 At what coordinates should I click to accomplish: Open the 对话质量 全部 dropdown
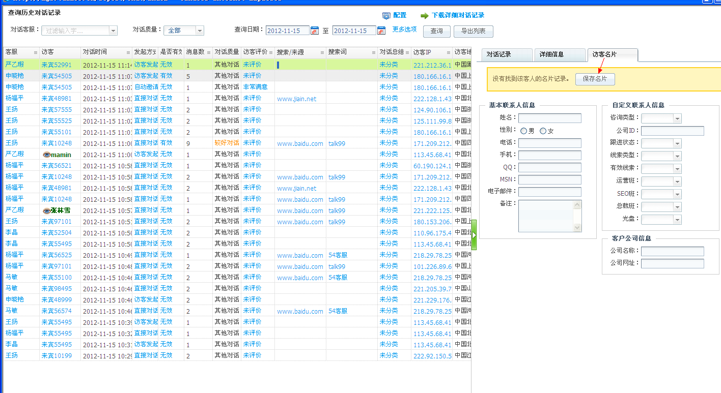coord(200,31)
